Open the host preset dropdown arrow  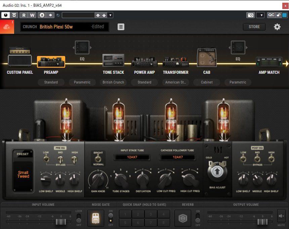[x=110, y=15]
